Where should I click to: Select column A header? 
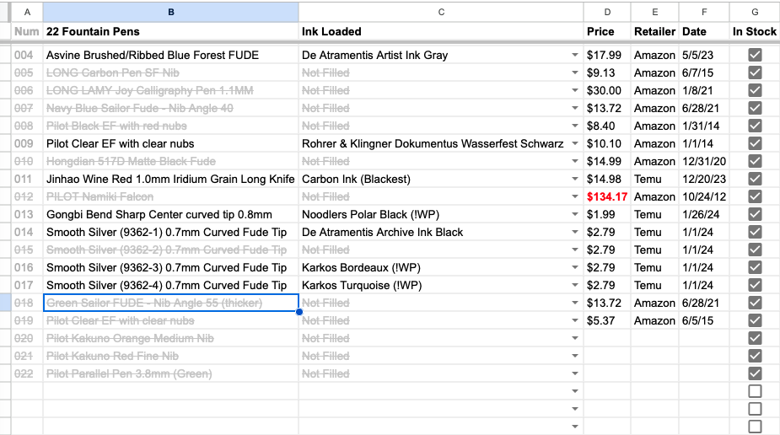point(27,12)
